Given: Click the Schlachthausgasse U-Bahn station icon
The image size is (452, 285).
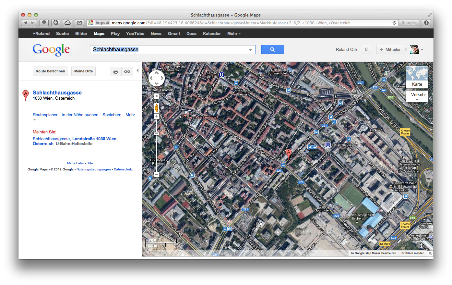Looking at the screenshot, I should tap(328, 145).
